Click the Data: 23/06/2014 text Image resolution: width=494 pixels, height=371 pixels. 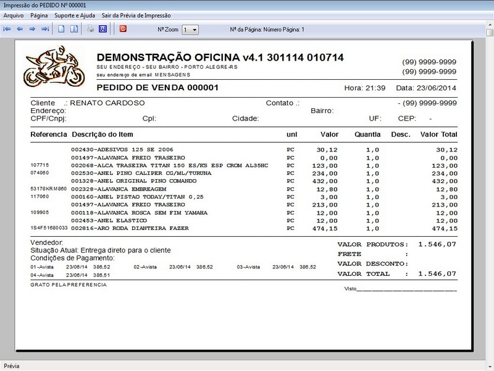[426, 88]
